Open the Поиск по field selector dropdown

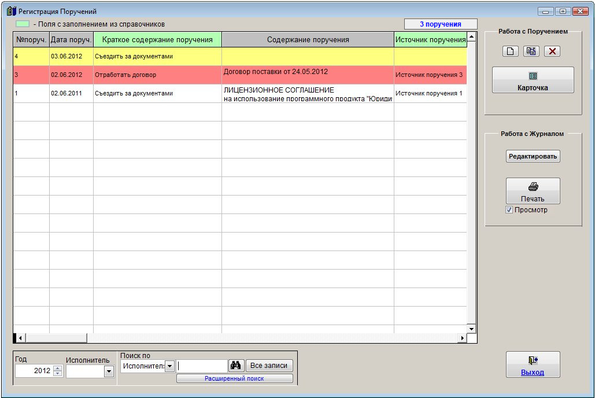coord(169,366)
